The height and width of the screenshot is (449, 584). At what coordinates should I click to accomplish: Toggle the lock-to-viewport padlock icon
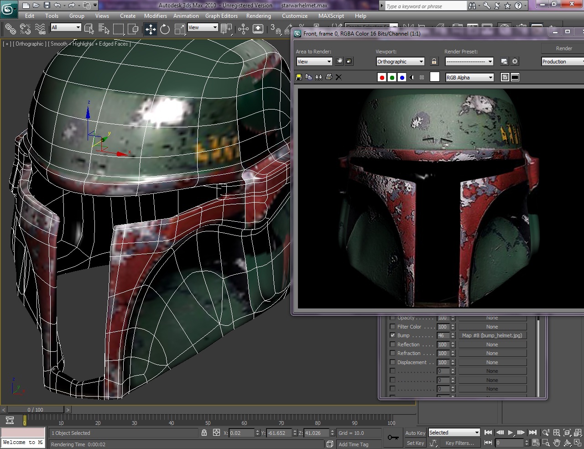pos(434,62)
